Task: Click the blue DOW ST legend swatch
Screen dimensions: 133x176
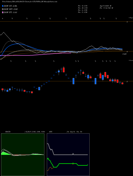Action: (x=3, y=6)
